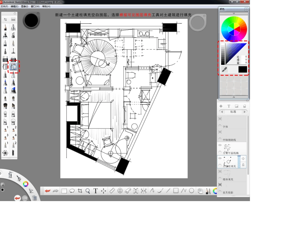This screenshot has height=226, width=281.
Task: Show hidden 家具投影 layer
Action: pos(220,185)
